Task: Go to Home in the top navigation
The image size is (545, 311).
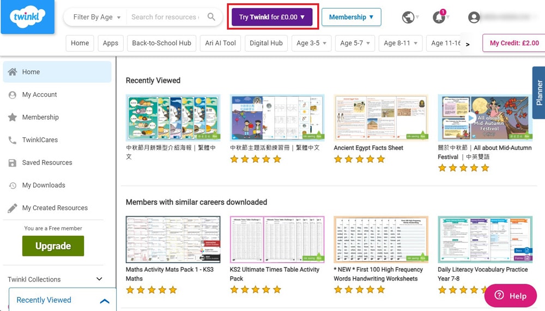Action: coord(80,43)
